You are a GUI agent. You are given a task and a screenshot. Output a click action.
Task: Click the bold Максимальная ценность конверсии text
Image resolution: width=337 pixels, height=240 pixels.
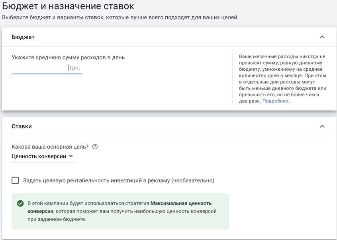tap(120, 207)
